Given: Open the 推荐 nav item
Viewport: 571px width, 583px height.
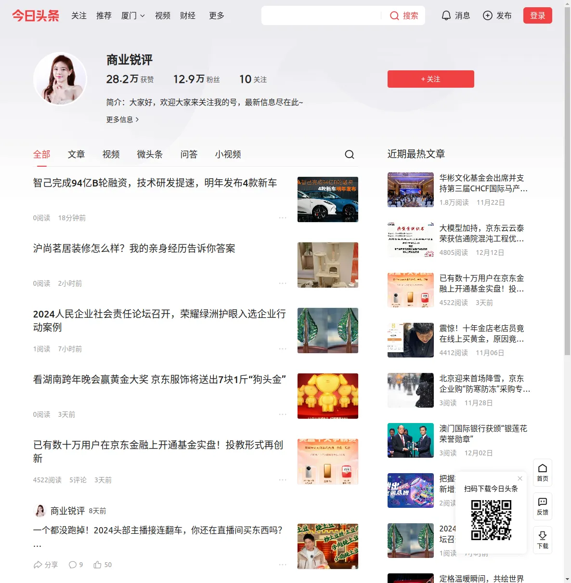Looking at the screenshot, I should pos(104,16).
